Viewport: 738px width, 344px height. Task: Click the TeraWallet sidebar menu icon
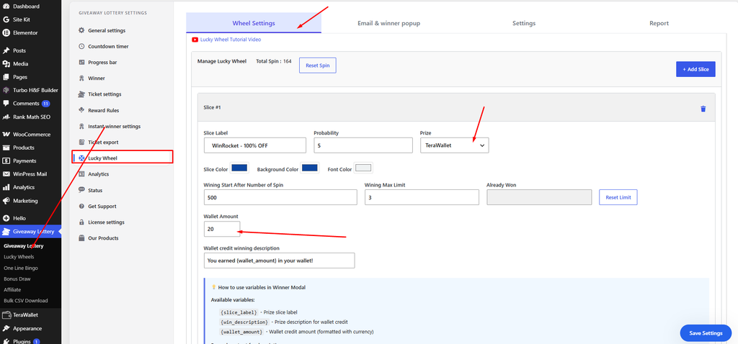pyautogui.click(x=6, y=315)
